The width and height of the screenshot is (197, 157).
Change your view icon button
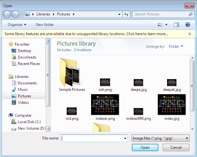(160, 25)
